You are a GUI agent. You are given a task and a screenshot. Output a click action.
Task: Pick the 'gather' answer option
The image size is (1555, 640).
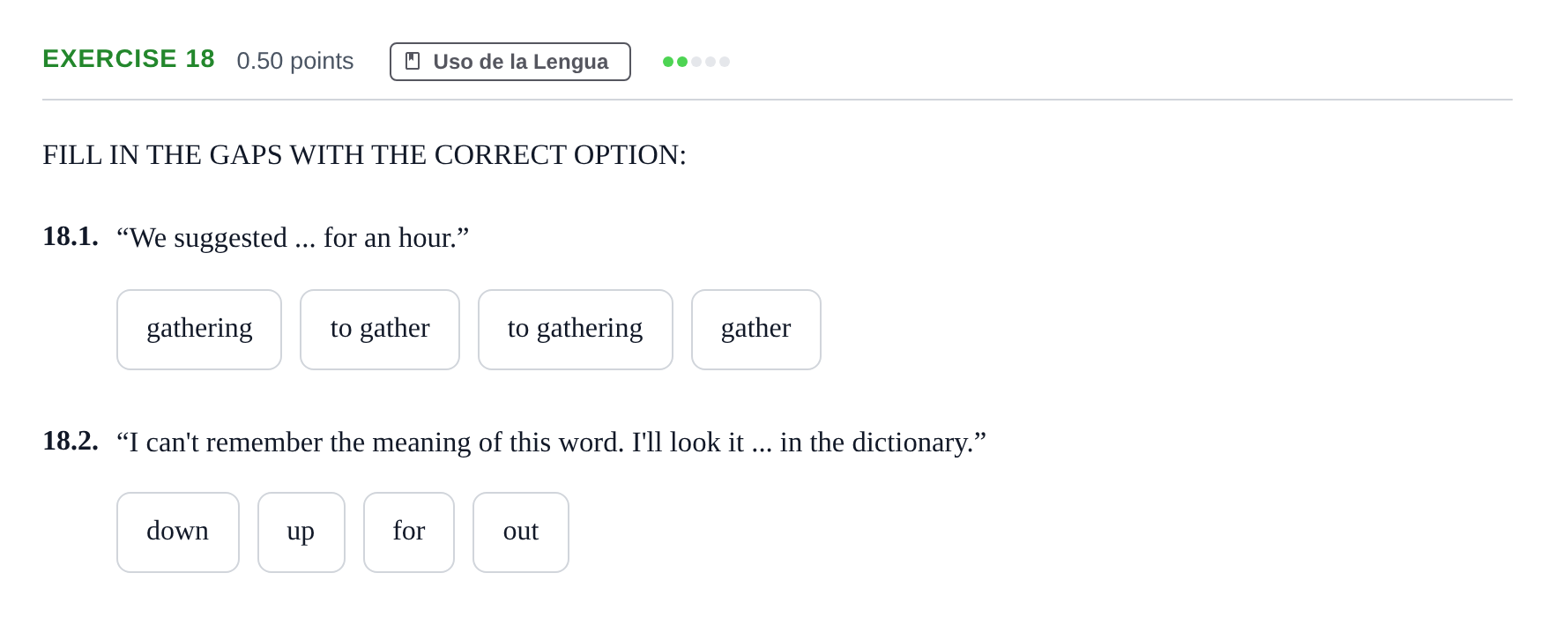755,330
